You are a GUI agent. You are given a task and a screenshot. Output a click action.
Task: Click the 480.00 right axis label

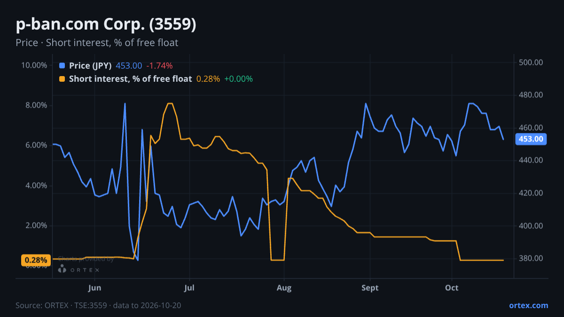click(531, 95)
